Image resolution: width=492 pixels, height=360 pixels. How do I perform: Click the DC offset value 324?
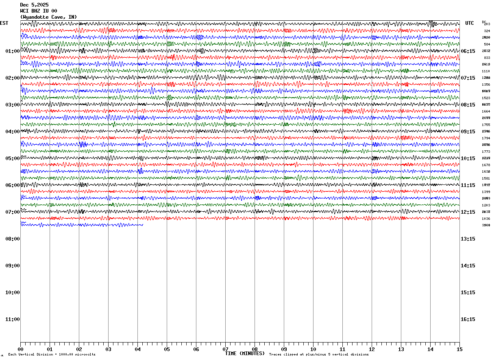click(x=487, y=31)
